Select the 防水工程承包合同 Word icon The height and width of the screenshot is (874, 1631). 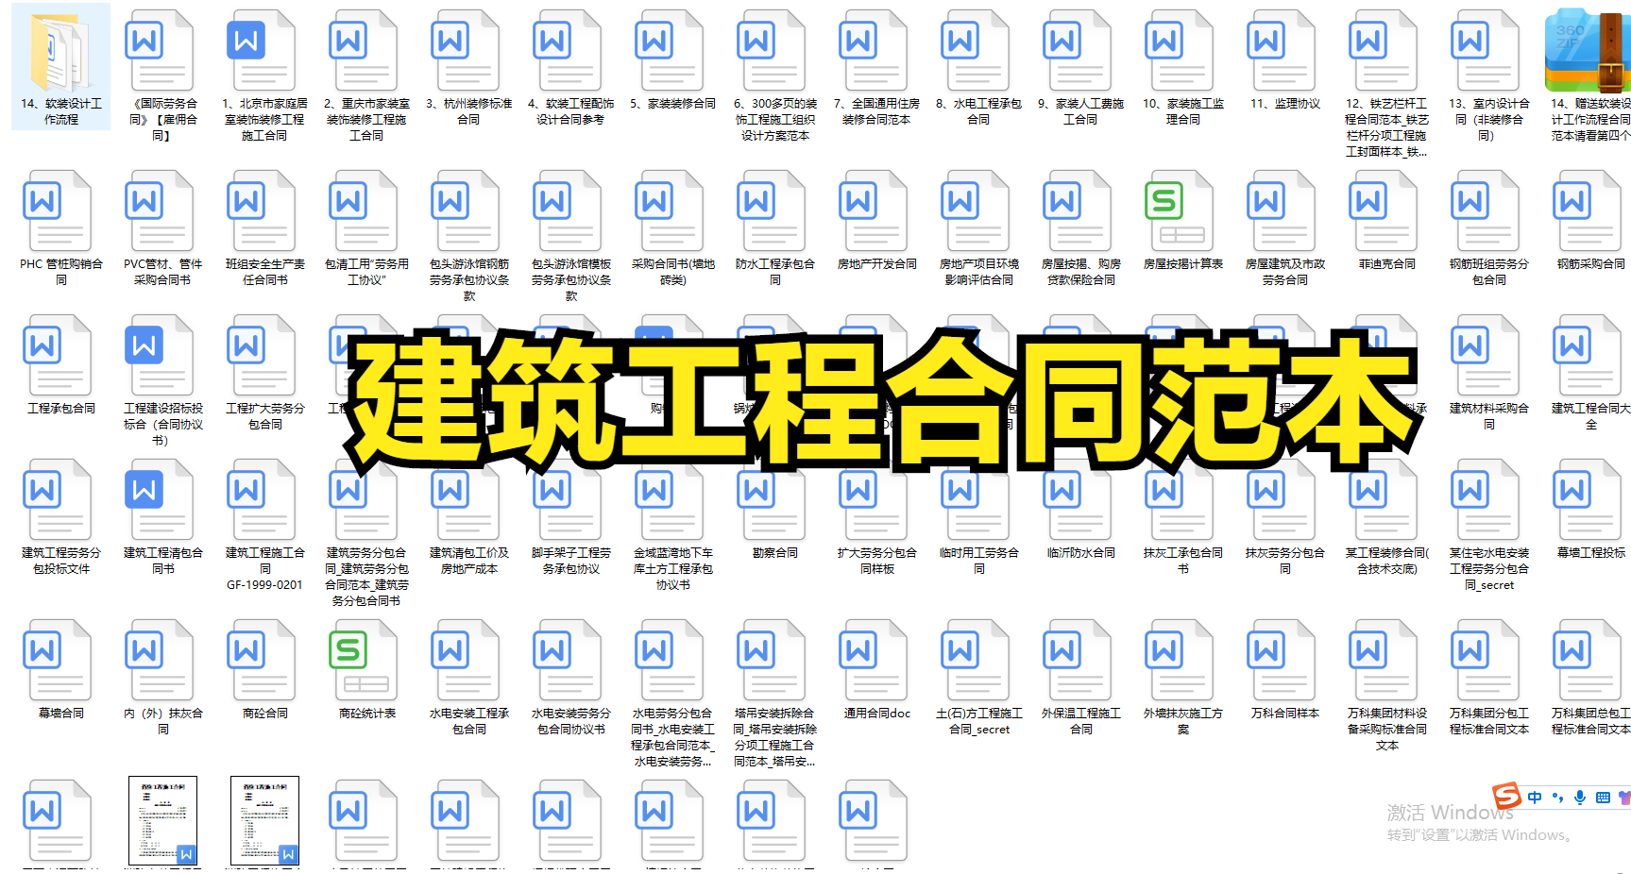point(771,211)
